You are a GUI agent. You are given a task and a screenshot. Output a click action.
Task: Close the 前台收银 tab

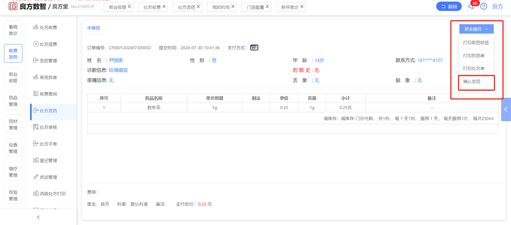point(129,7)
